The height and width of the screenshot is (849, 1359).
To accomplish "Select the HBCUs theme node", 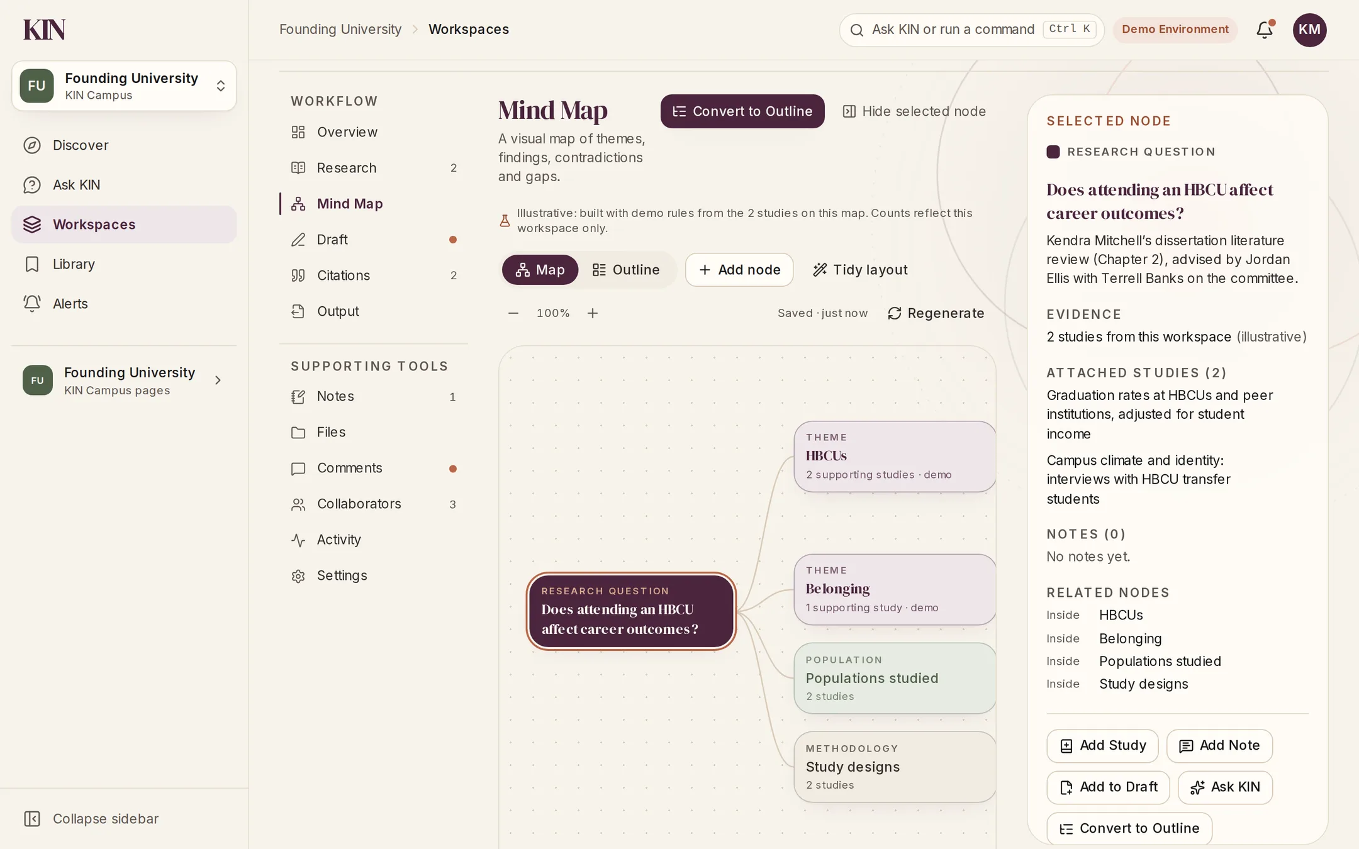I will click(x=895, y=457).
